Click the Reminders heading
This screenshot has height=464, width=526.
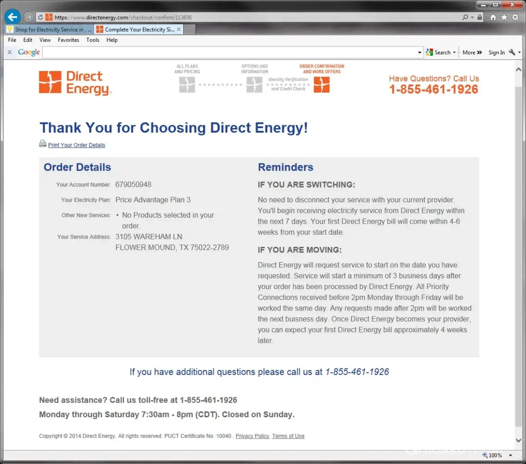(285, 167)
